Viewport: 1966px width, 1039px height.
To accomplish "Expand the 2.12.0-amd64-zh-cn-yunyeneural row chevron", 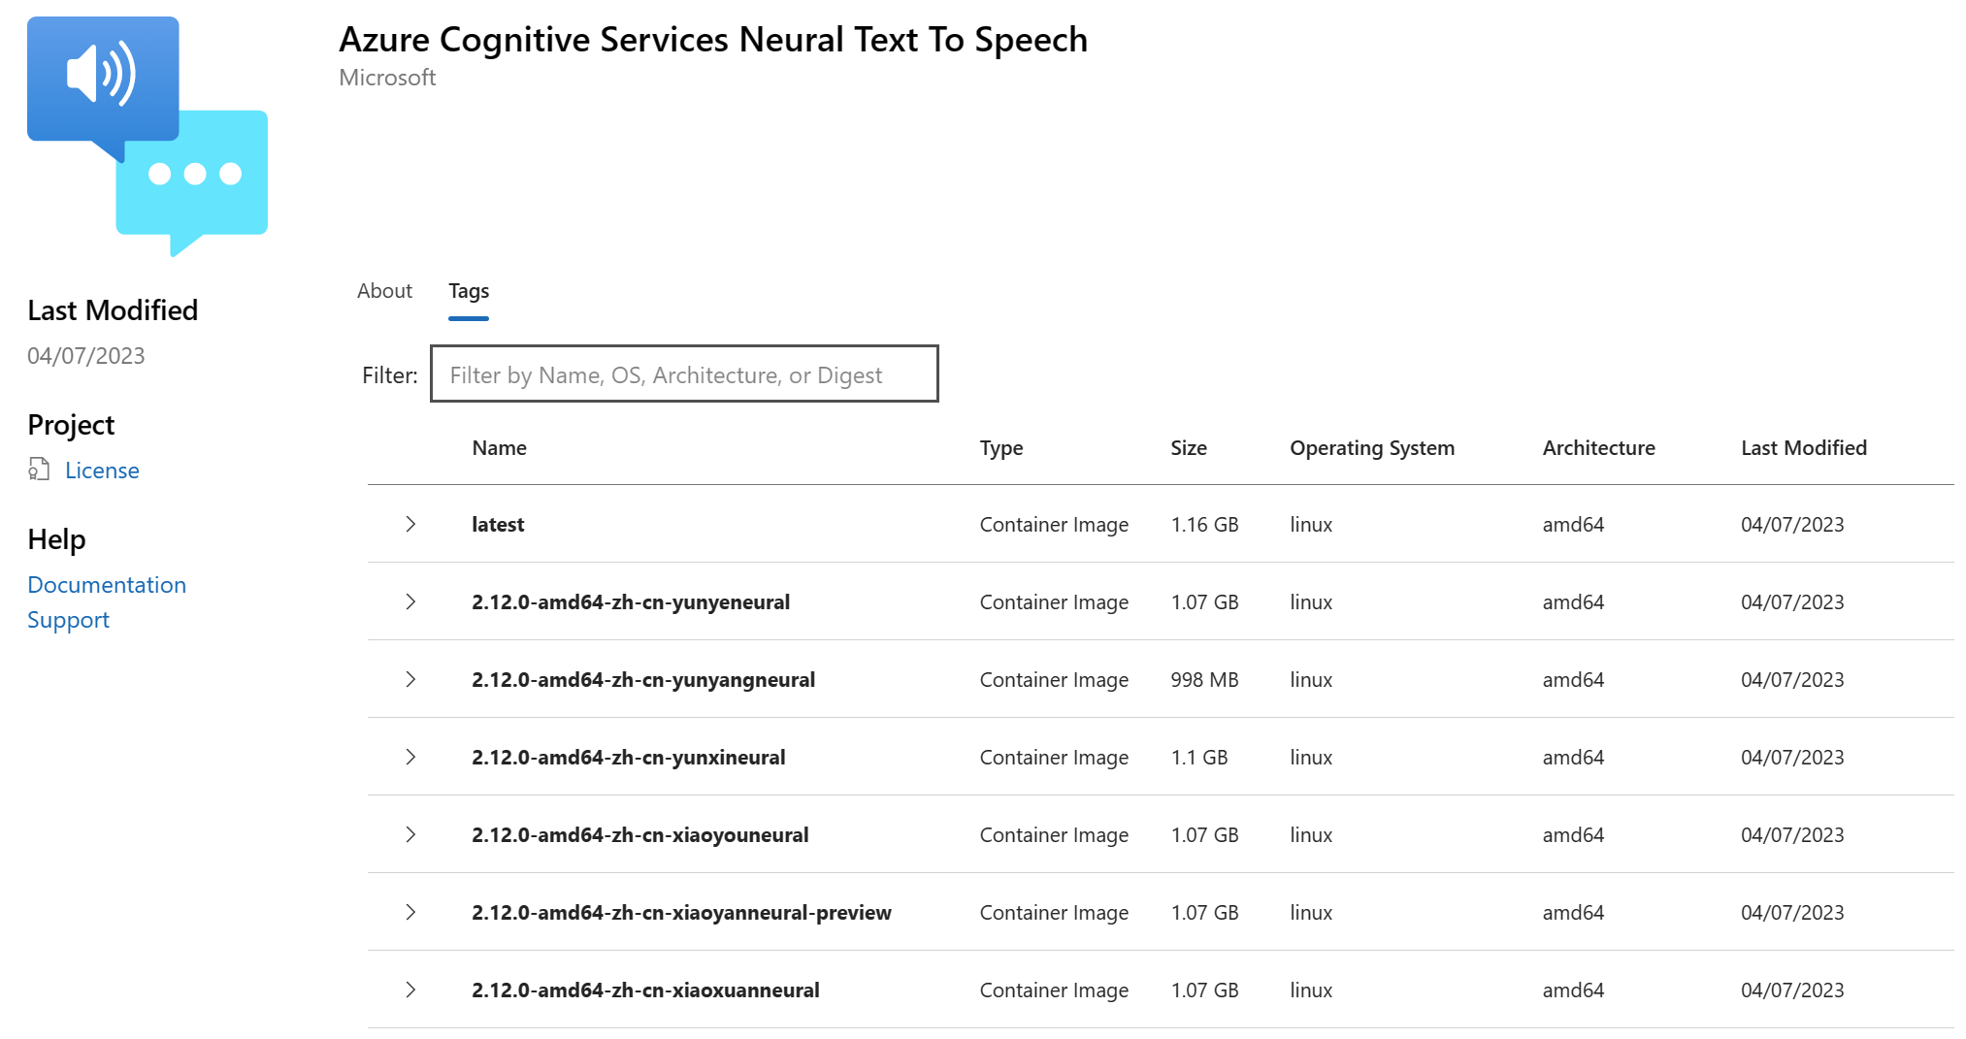I will point(410,601).
